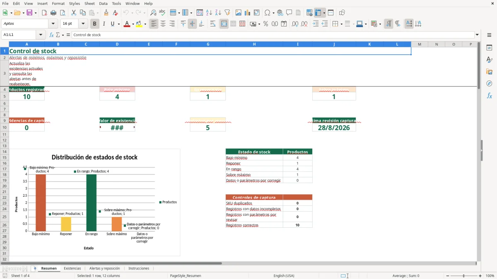Open the Data menu
The image size is (497, 279).
[103, 3]
